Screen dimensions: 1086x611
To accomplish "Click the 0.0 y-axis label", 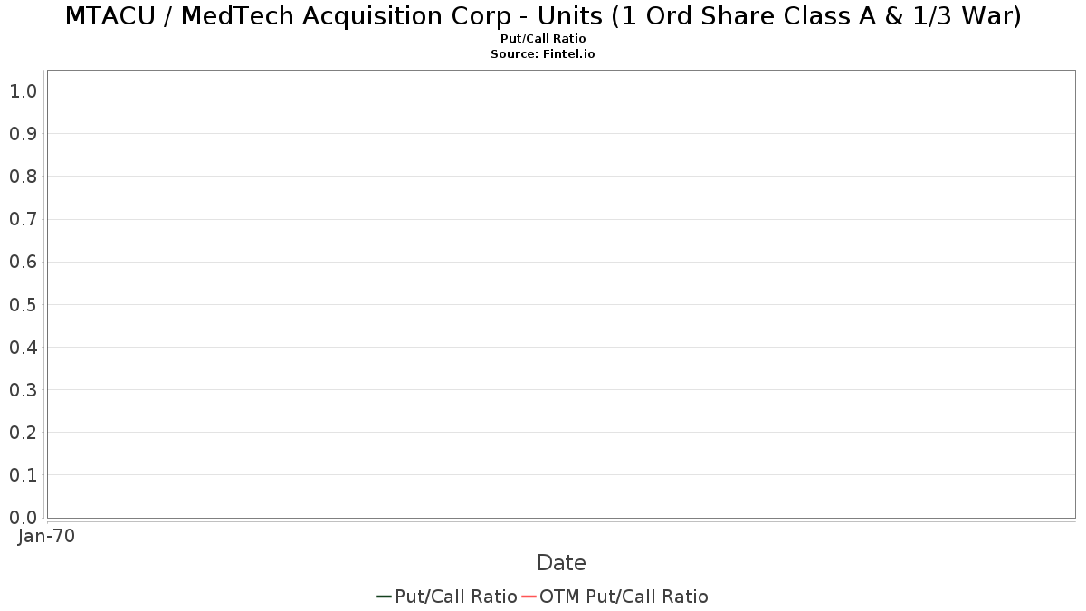I will tap(23, 517).
